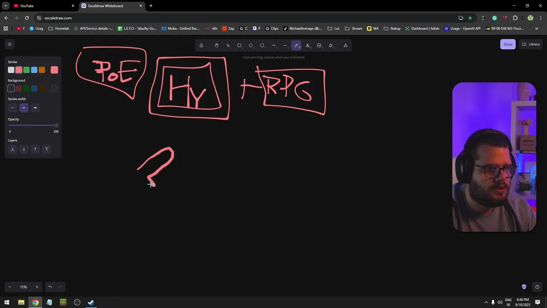The width and height of the screenshot is (547, 308).
Task: Open the More tools shapes menu
Action: pyautogui.click(x=345, y=45)
